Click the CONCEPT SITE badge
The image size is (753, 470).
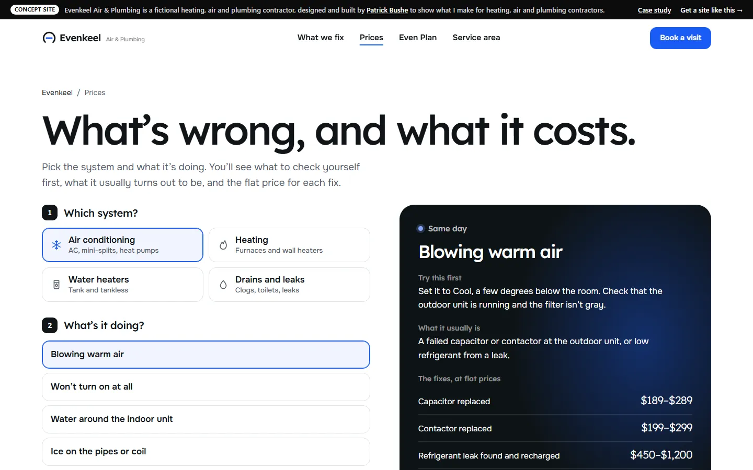(35, 10)
